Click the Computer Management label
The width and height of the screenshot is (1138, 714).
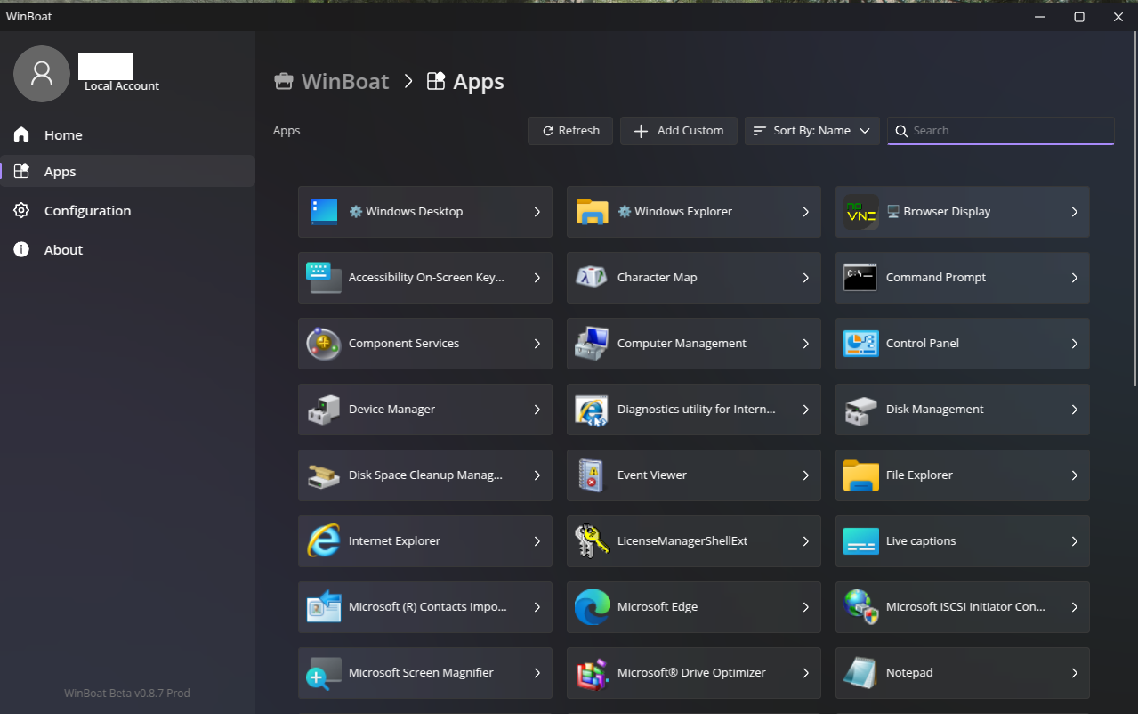pyautogui.click(x=682, y=344)
